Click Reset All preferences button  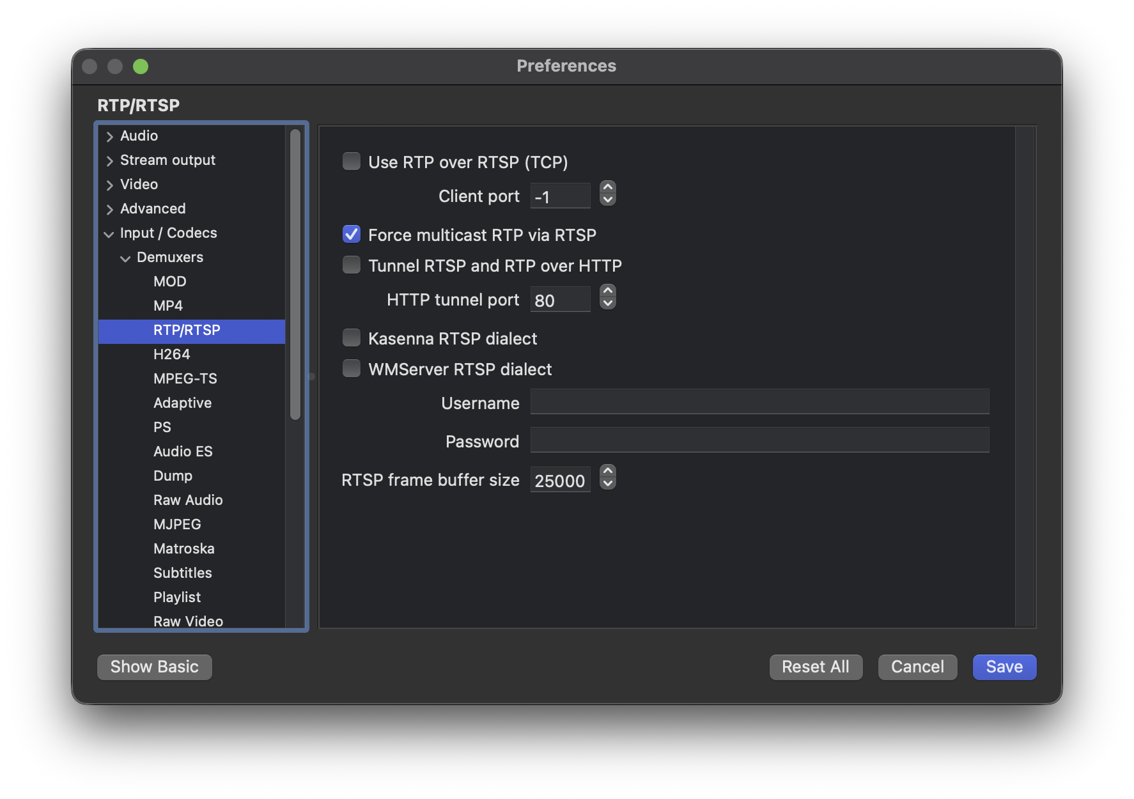point(815,667)
